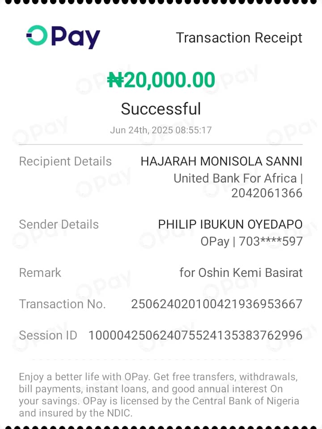The width and height of the screenshot is (322, 429).
Task: Click the Remark label
Action: [x=40, y=273]
